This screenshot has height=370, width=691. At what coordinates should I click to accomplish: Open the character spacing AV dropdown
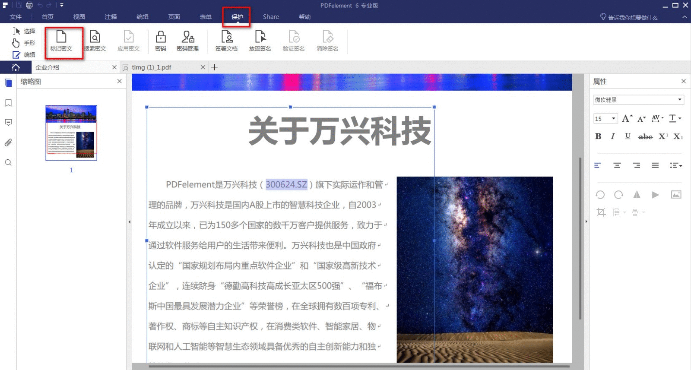click(658, 118)
